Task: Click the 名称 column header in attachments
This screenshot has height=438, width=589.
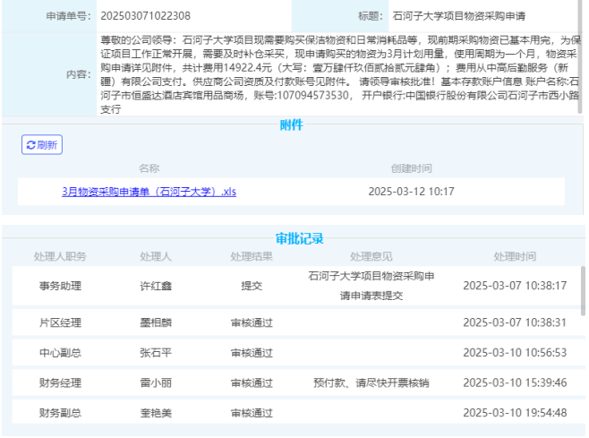Action: pos(149,167)
